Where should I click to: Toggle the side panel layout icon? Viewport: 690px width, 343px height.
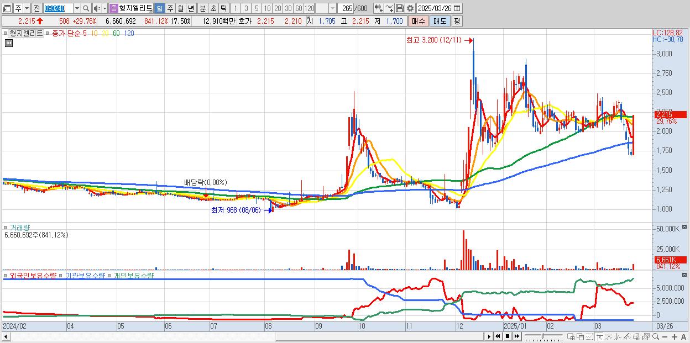(x=8, y=8)
